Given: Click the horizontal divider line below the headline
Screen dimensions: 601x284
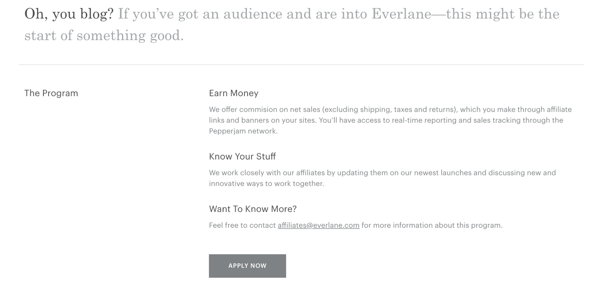Looking at the screenshot, I should [x=301, y=65].
